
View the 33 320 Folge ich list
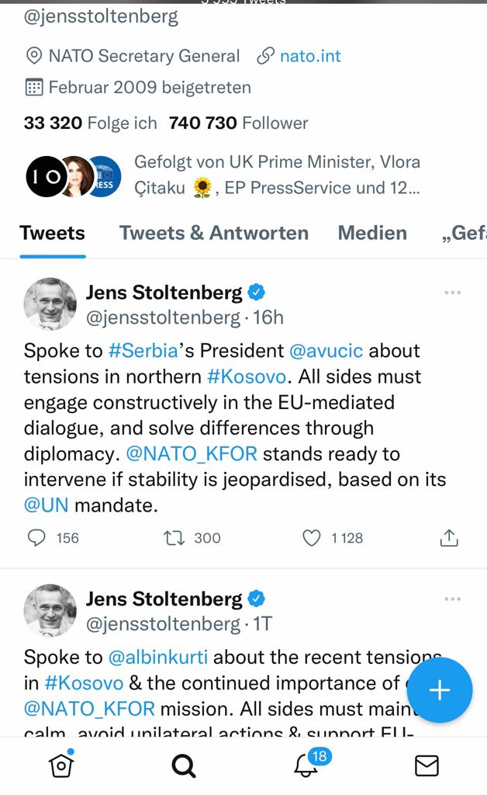pos(90,123)
